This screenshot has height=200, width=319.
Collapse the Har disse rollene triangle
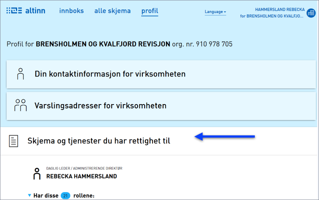[x=30, y=195]
